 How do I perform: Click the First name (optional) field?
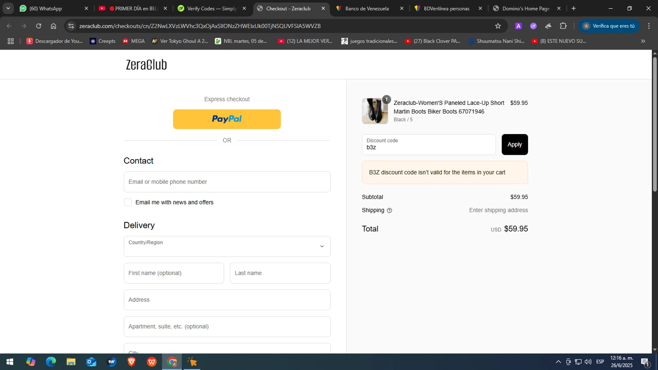tap(174, 273)
